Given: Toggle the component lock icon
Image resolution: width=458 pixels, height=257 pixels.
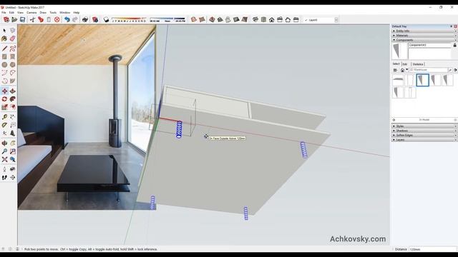Looking at the screenshot, I should [455, 45].
